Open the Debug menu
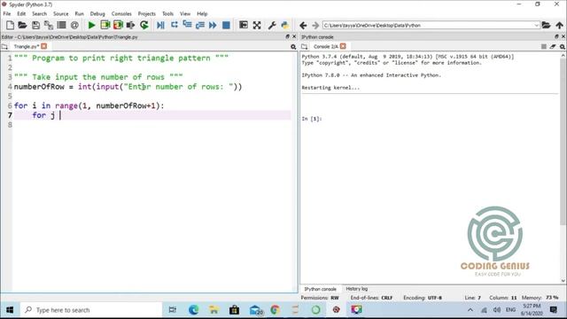Screen dimensions: 567x319 (97, 14)
